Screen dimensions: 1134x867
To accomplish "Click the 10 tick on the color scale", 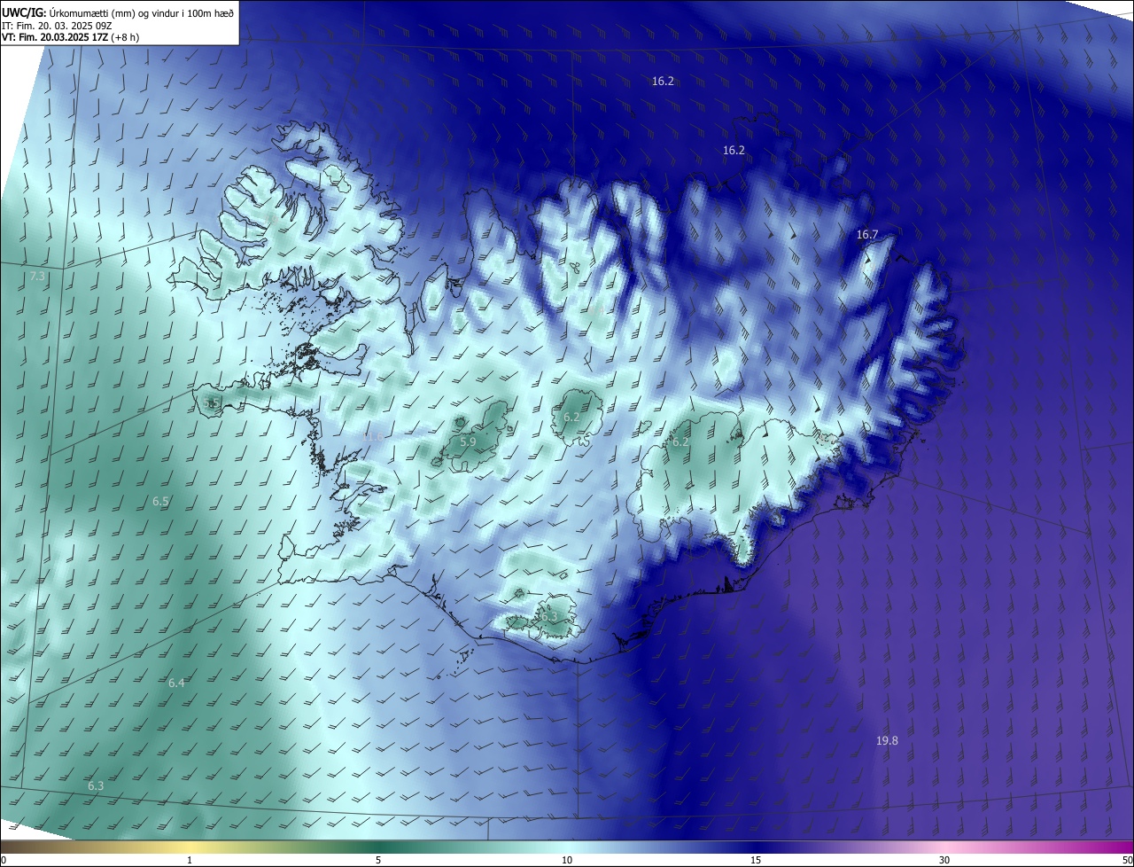I will 567,861.
